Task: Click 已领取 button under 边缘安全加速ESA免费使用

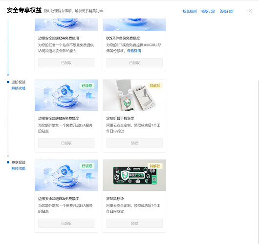Action: pos(66,62)
